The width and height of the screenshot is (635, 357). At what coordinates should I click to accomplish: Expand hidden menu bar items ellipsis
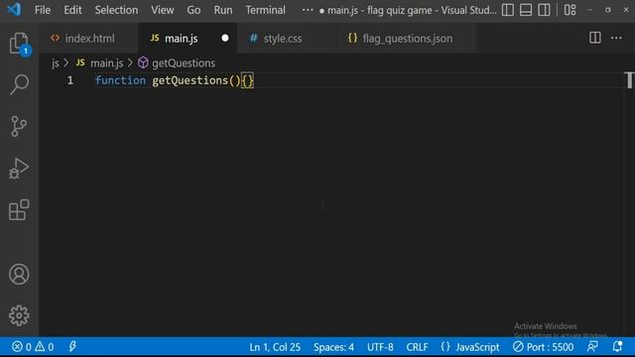tap(308, 10)
